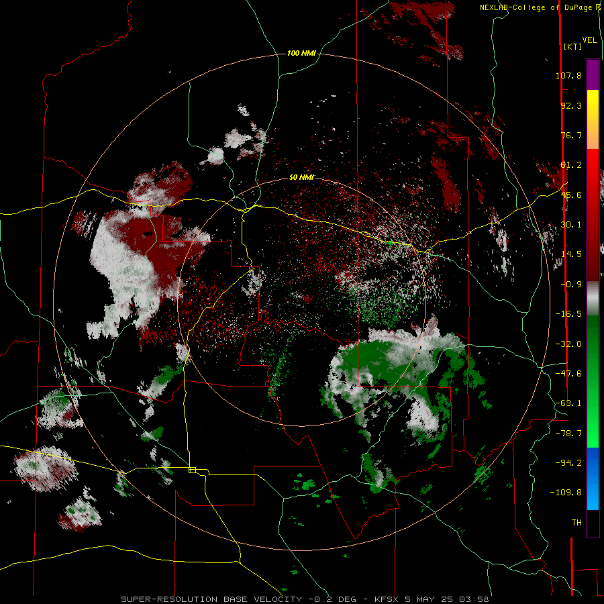Click the 107.8 legend value
The width and height of the screenshot is (604, 604).
tap(568, 75)
